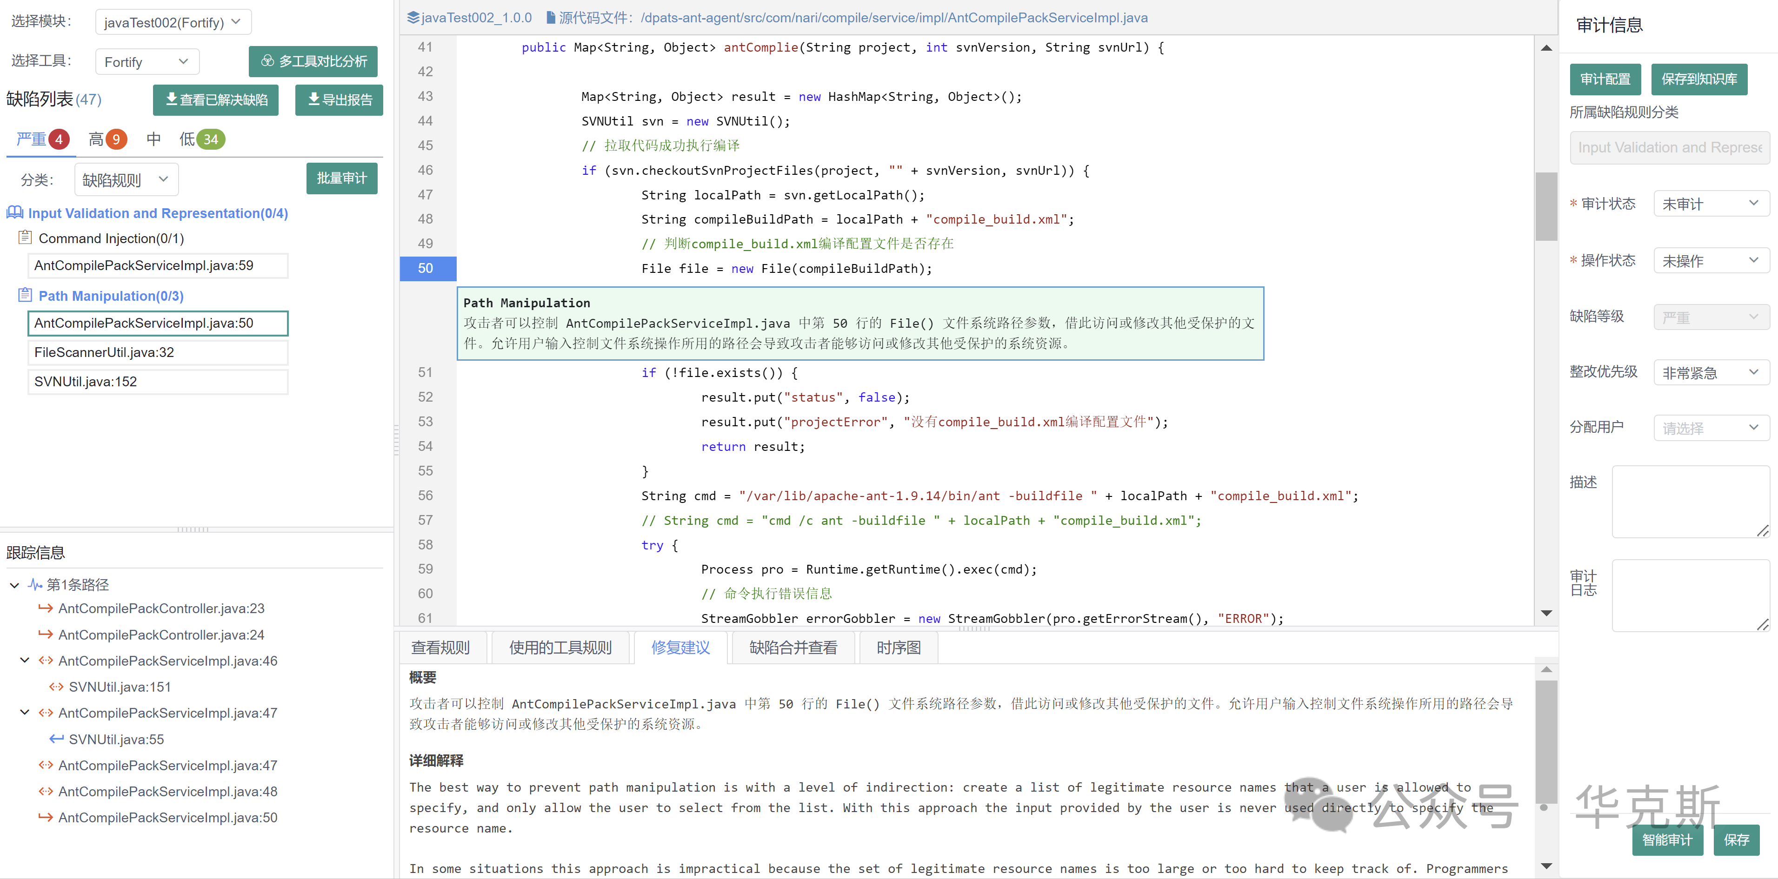The width and height of the screenshot is (1778, 879).
Task: Click the arrow icon beside AntCompilePackController.java:23
Action: (46, 608)
